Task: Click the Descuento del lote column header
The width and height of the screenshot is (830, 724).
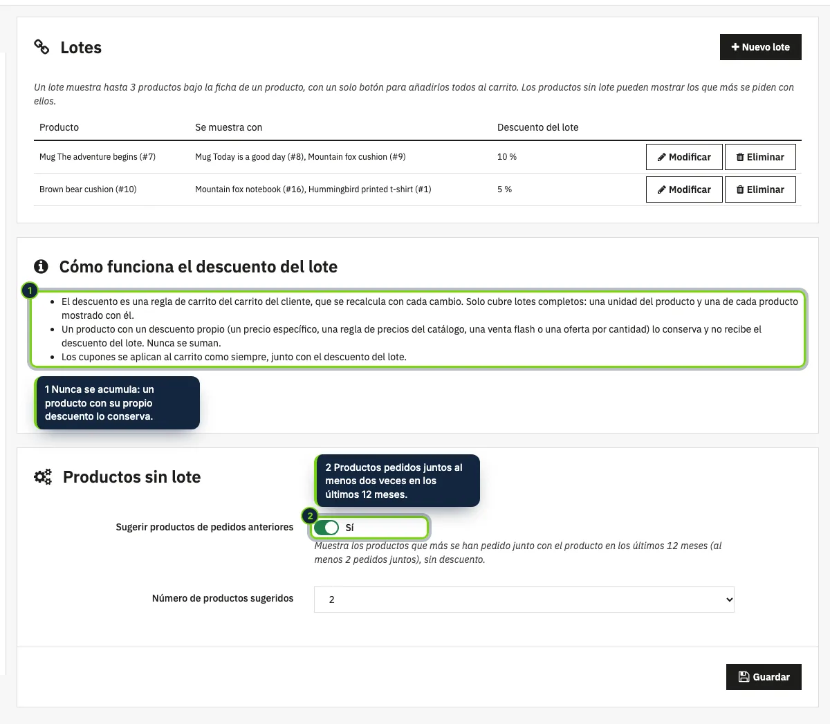Action: tap(537, 127)
